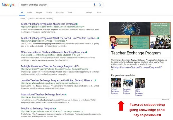Activate voice search microphone icon
Image resolution: width=173 pixels, height=120 pixels.
pos(95,5)
